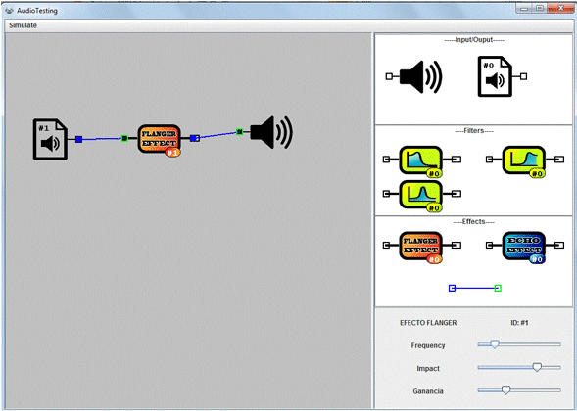Select the blue-green connector wire tool
This screenshot has height=411, width=577.
point(475,289)
